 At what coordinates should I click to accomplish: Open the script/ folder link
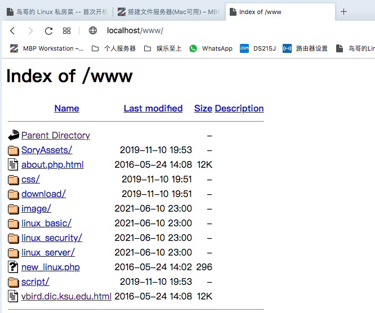(35, 282)
